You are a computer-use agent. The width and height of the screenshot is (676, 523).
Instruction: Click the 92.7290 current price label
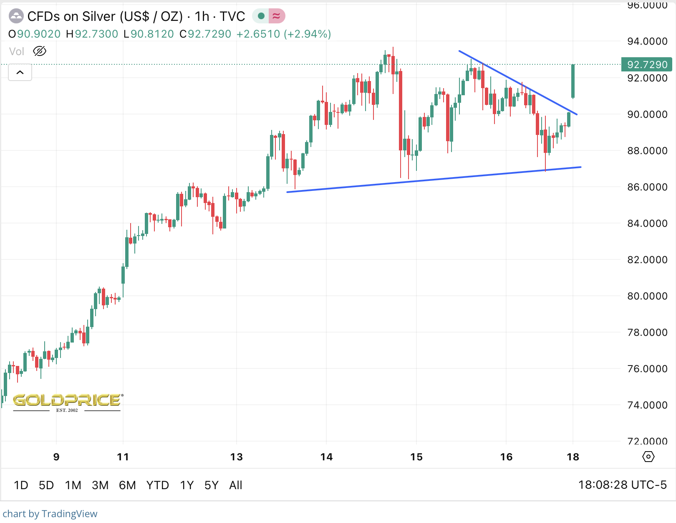coord(647,65)
